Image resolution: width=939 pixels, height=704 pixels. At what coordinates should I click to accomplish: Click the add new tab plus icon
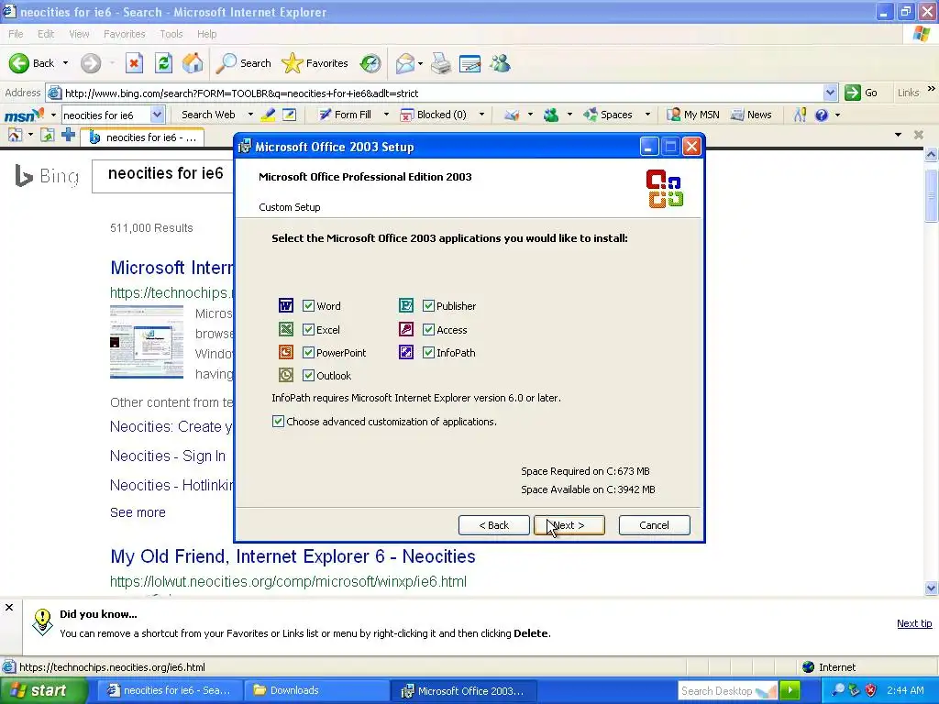click(68, 135)
